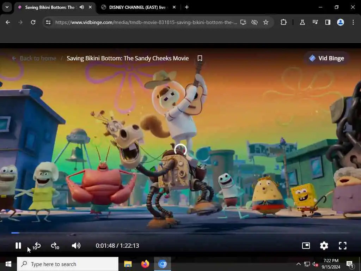Image resolution: width=361 pixels, height=271 pixels.
Task: Open browser extensions menu
Action: point(284,22)
